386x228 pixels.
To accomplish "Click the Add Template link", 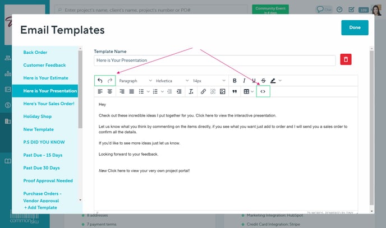I will pyautogui.click(x=40, y=207).
